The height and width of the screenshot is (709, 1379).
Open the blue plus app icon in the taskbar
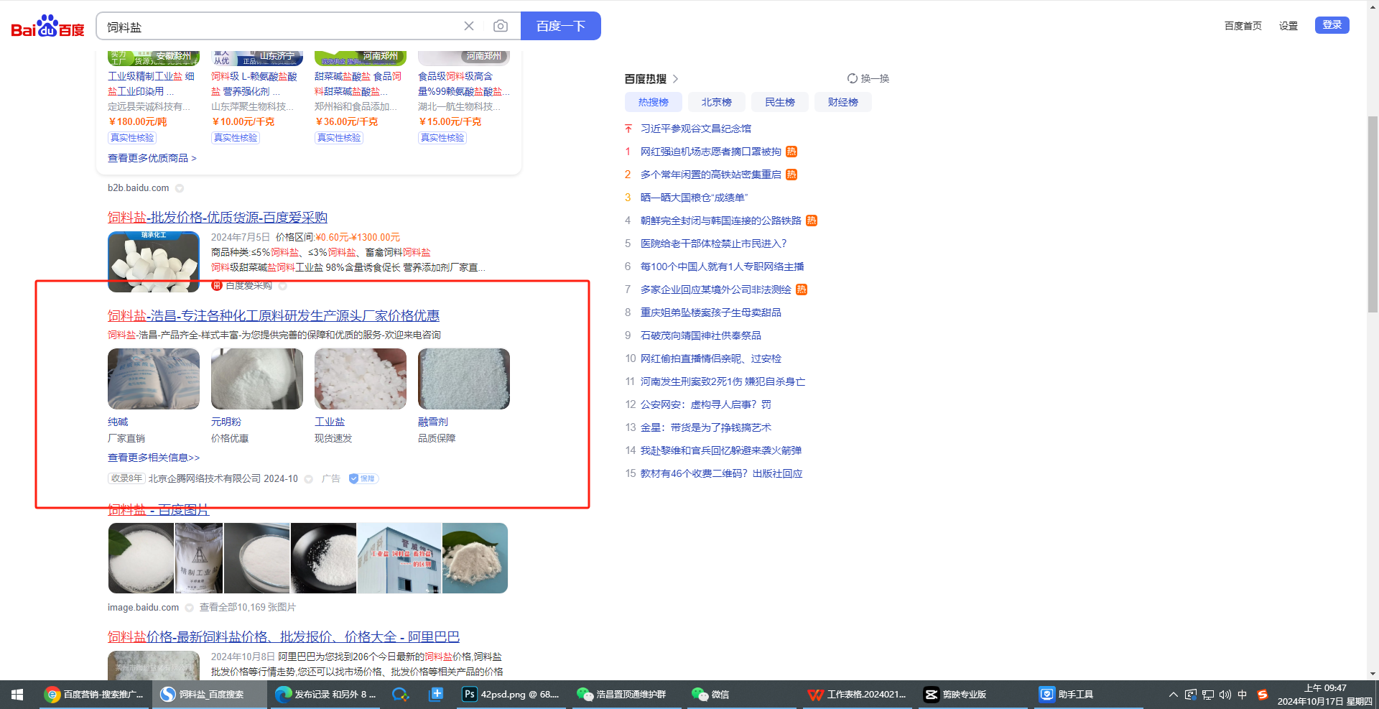[x=436, y=695]
